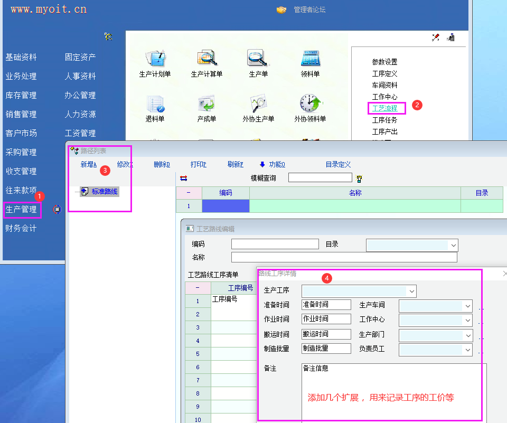The image size is (507, 423).
Task: Open the 退料单 icon
Action: pos(155,104)
